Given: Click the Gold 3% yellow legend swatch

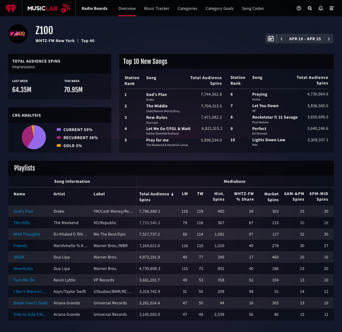Looking at the screenshot, I should (59, 145).
